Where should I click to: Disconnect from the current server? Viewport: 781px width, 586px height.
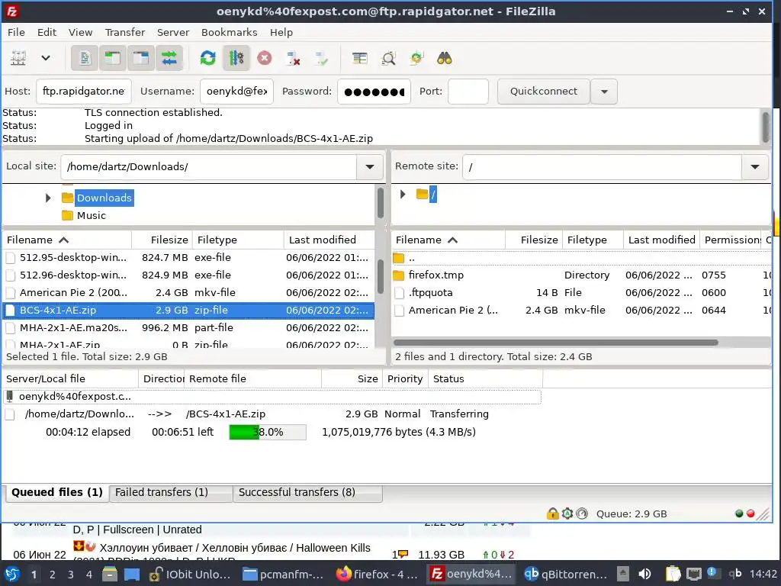click(x=293, y=58)
